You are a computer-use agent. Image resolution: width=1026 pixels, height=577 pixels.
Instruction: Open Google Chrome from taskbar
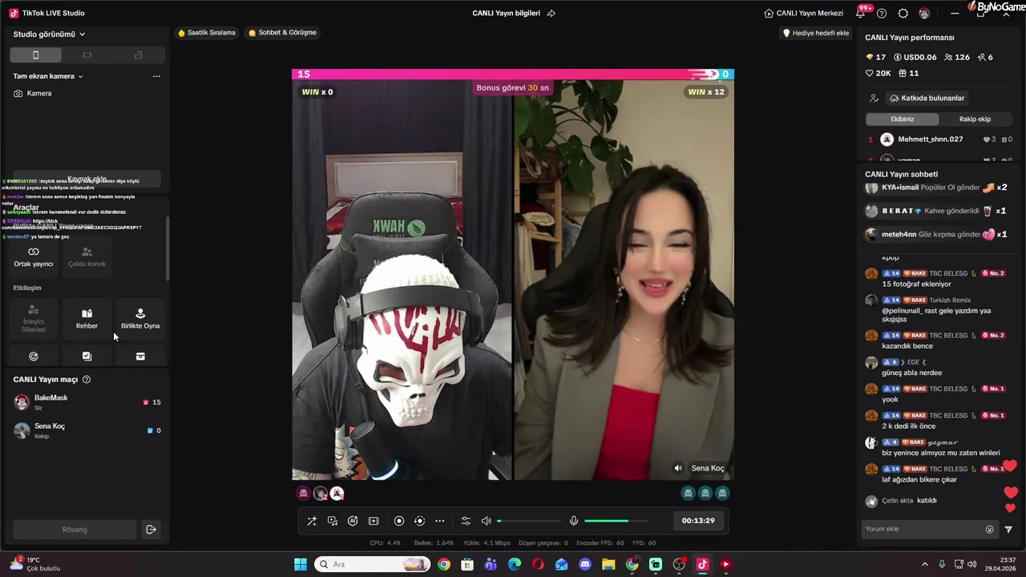[x=444, y=564]
